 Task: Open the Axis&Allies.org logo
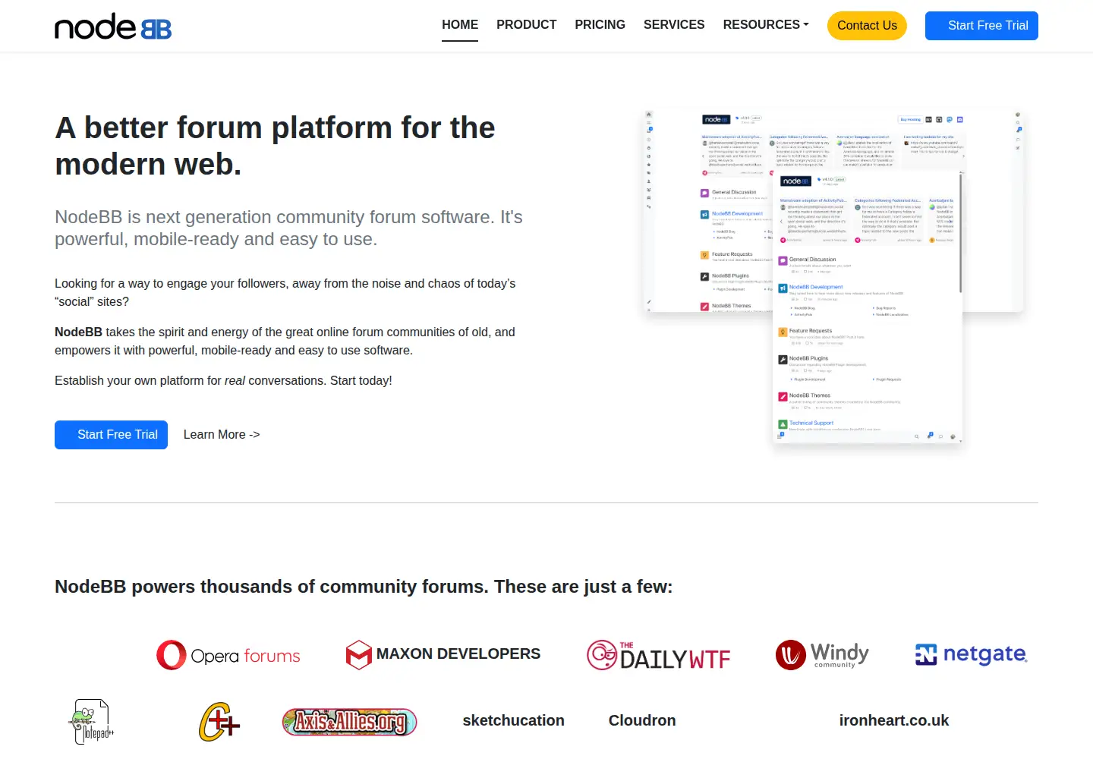click(x=350, y=722)
